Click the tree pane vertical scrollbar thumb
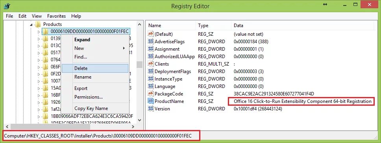381x143 pixels. (139, 64)
